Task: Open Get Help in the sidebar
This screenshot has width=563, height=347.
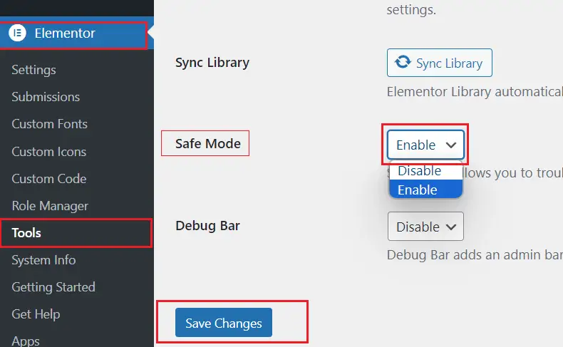Action: 36,314
